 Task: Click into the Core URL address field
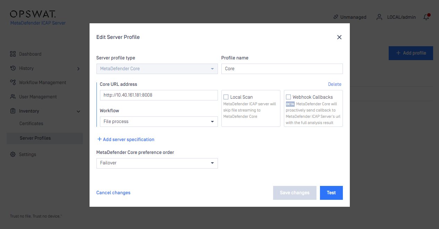pos(159,95)
